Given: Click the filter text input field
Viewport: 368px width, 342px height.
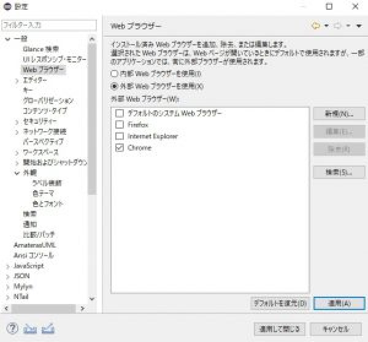Looking at the screenshot, I should 48,25.
